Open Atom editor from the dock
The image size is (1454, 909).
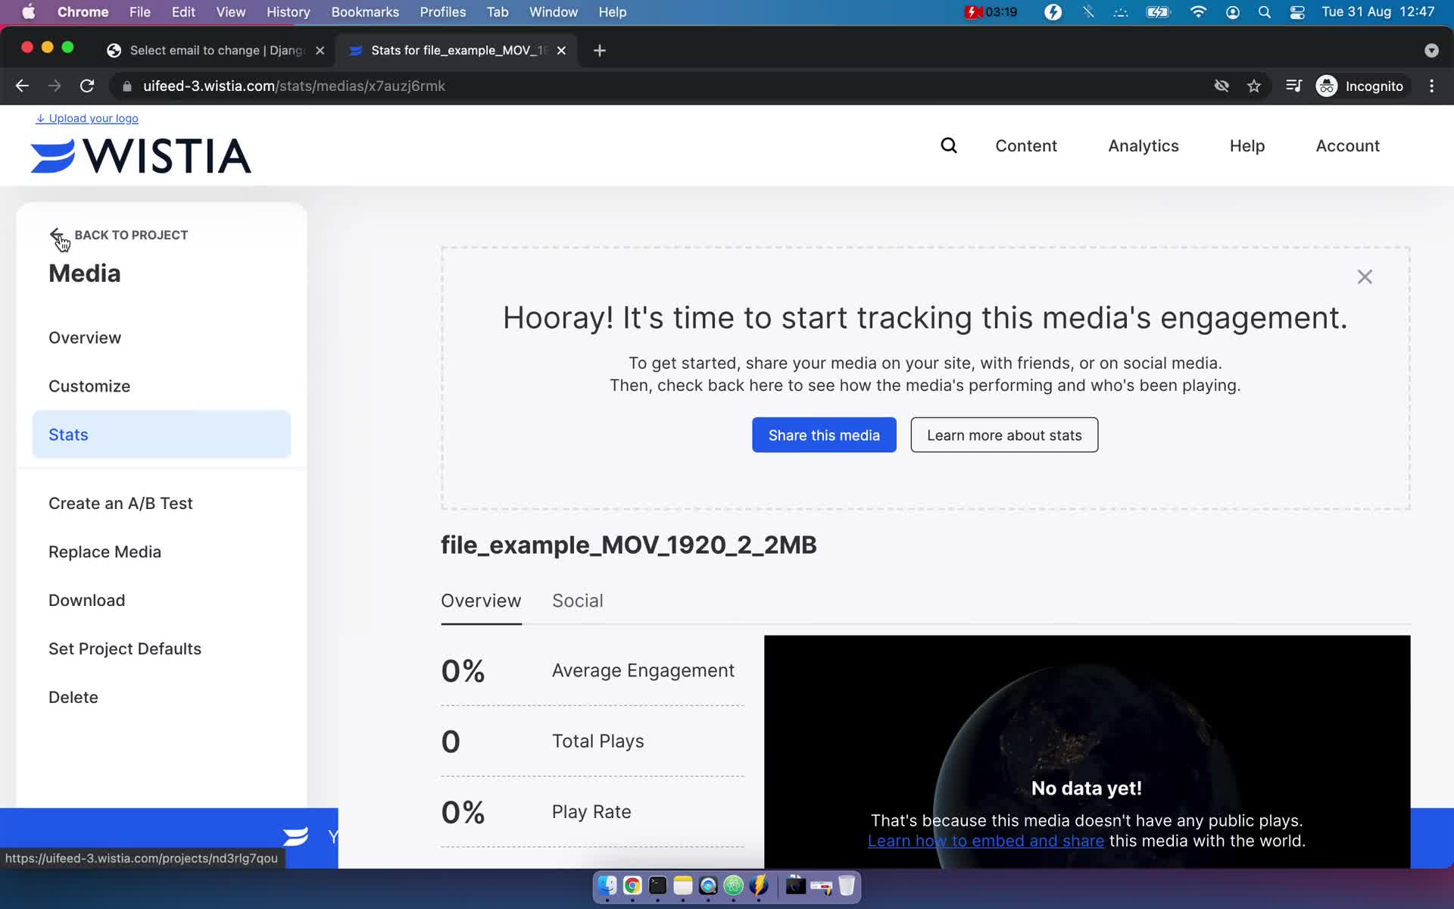[733, 886]
